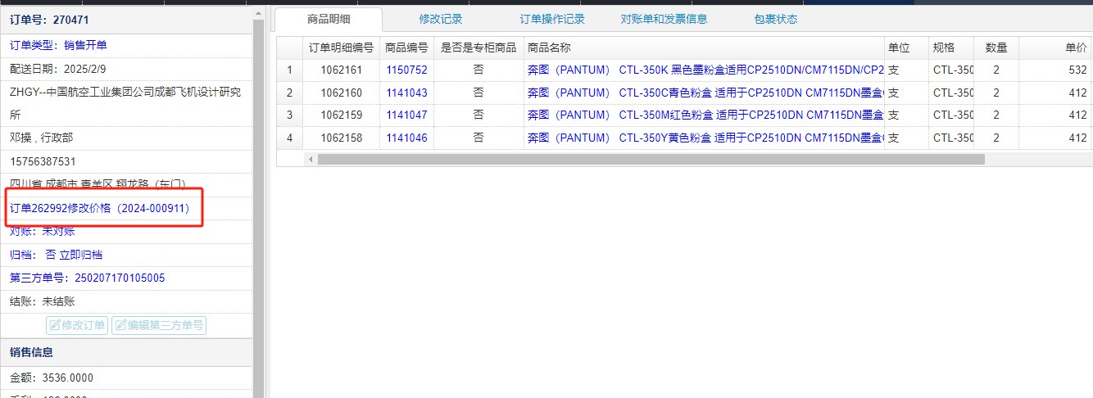Click the 订单262992修改价格 note text
Screen dimensions: 1093x398
coord(100,209)
